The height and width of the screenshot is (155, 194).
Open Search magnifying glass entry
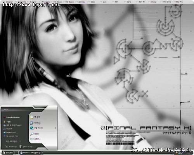(35, 134)
